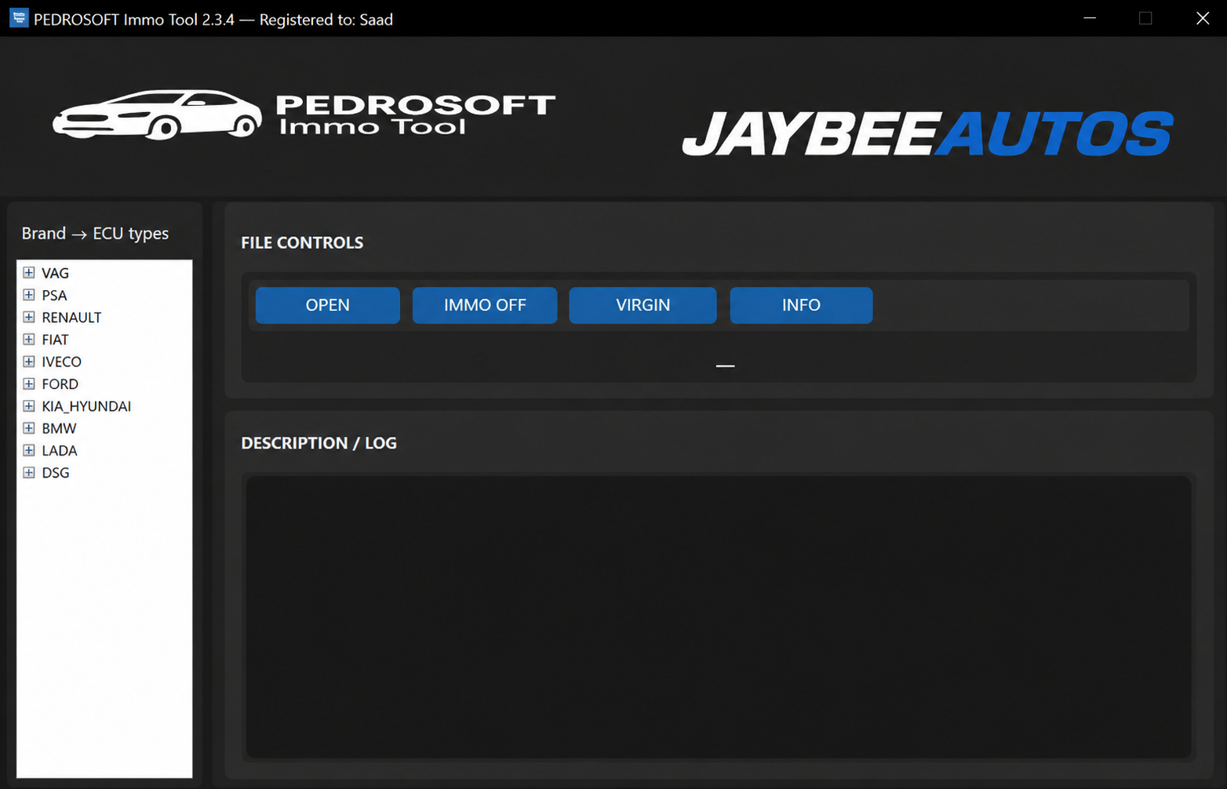This screenshot has width=1227, height=789.
Task: Expand the FIAT ECU list
Action: tap(29, 340)
